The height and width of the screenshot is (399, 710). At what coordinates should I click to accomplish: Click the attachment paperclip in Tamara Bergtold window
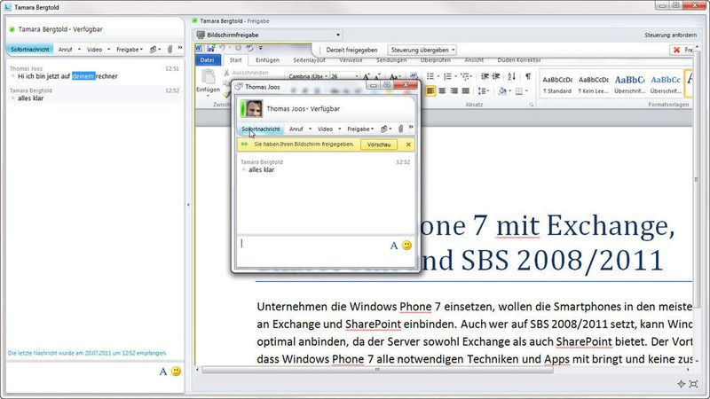pos(170,50)
